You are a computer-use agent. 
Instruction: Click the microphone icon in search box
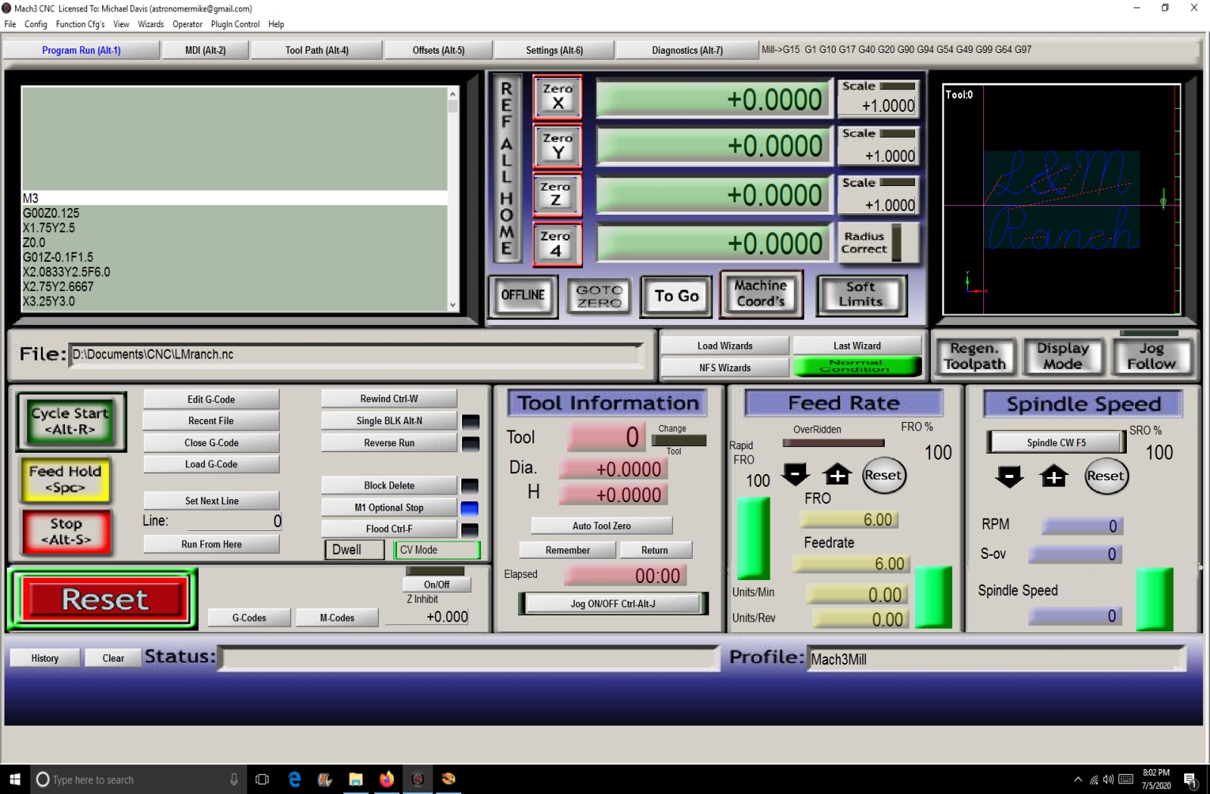click(x=234, y=779)
